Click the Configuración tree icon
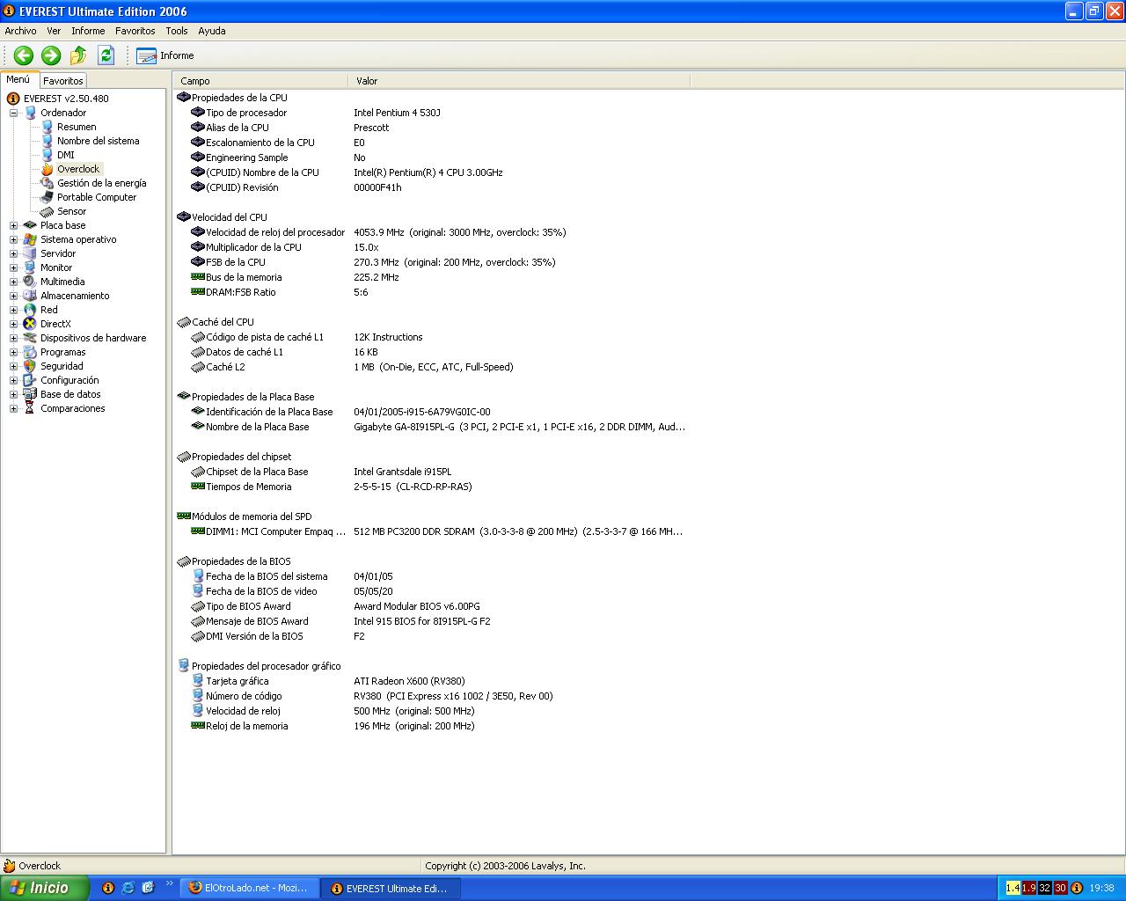The width and height of the screenshot is (1126, 901). click(x=30, y=380)
